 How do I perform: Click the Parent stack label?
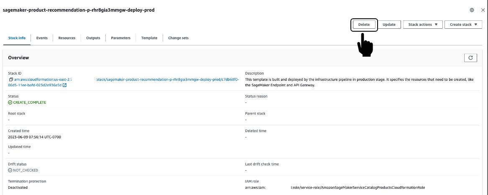coord(255,113)
